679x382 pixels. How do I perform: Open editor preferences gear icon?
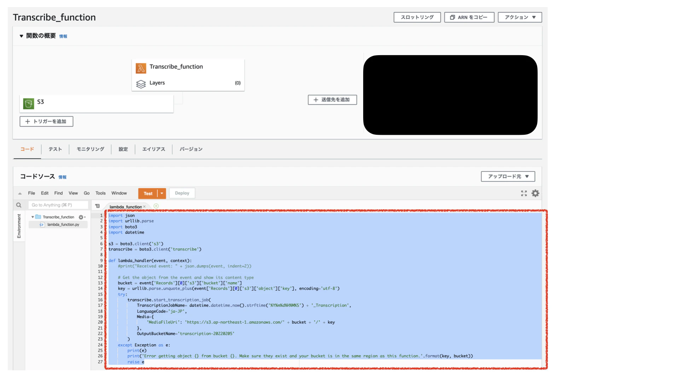pyautogui.click(x=535, y=193)
